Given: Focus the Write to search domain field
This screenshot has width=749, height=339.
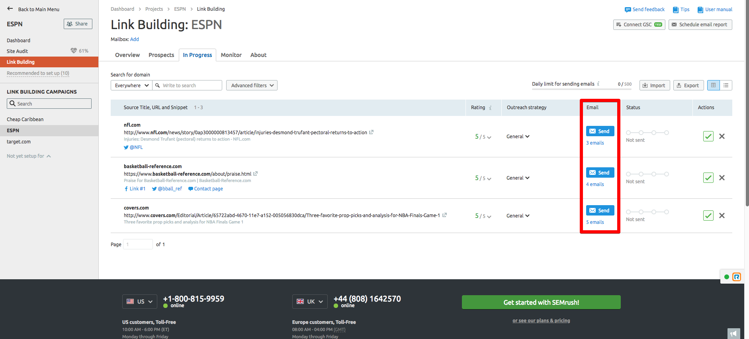Looking at the screenshot, I should point(187,85).
